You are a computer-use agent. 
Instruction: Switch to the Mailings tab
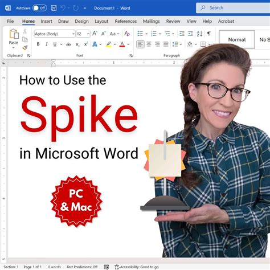tap(152, 21)
